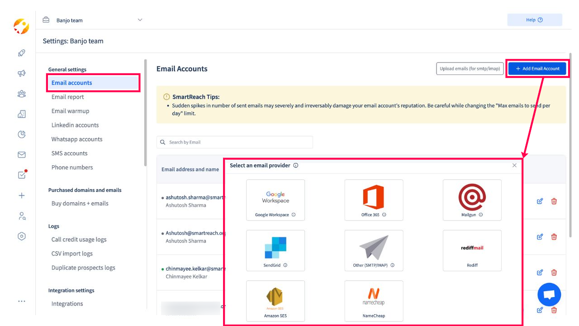Screen dimensions: 579x326
Task: Open the tasks checkbox icon with red dot
Action: (x=22, y=175)
